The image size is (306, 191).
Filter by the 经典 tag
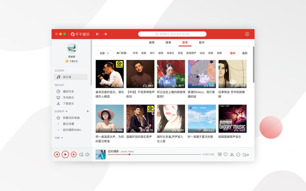pyautogui.click(x=211, y=53)
